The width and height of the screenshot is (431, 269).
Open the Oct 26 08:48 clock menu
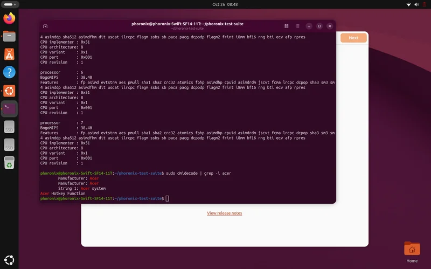tap(225, 4)
